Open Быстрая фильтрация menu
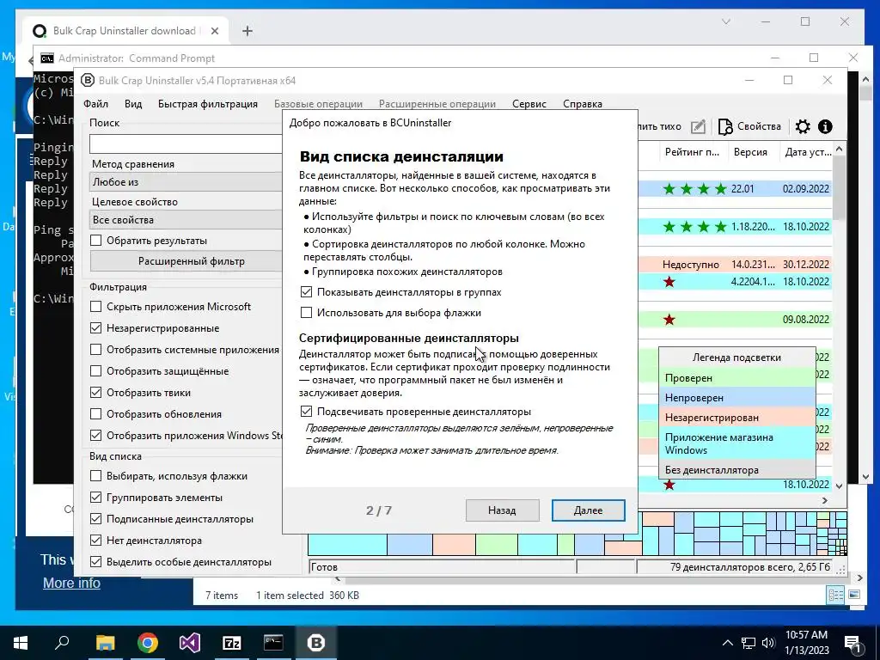 208,104
